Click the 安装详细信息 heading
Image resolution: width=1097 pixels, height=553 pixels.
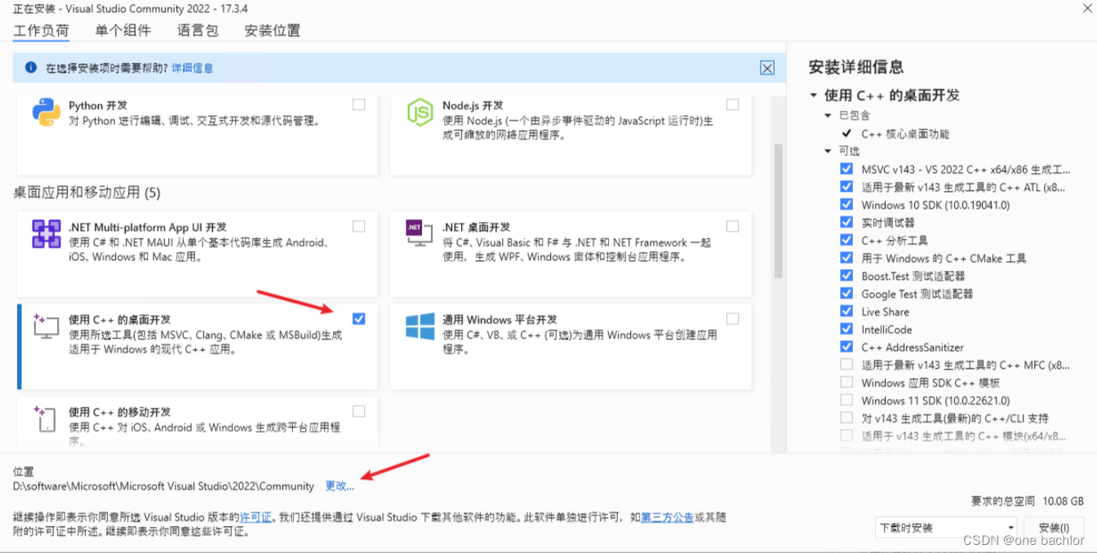pos(855,67)
